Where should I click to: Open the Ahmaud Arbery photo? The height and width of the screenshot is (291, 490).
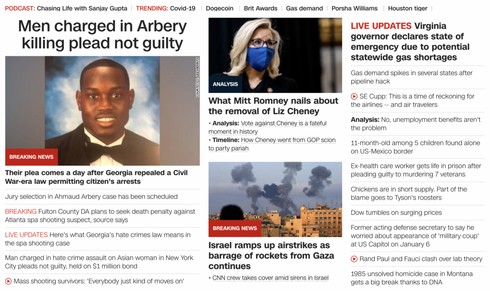(x=102, y=111)
